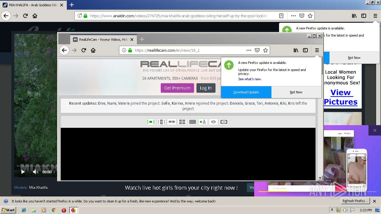Go back in the RealLifeCam window
The image size is (381, 214).
click(x=64, y=50)
